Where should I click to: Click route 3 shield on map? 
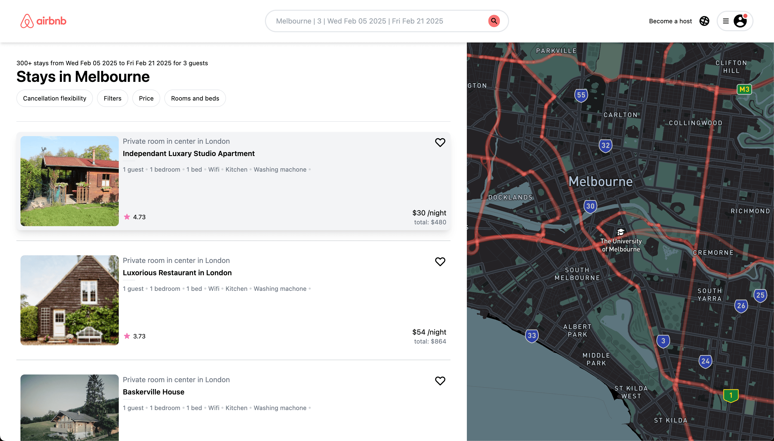click(x=663, y=341)
